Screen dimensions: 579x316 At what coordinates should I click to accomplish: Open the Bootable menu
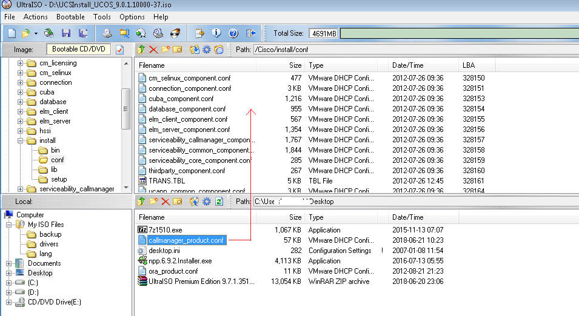pos(70,17)
